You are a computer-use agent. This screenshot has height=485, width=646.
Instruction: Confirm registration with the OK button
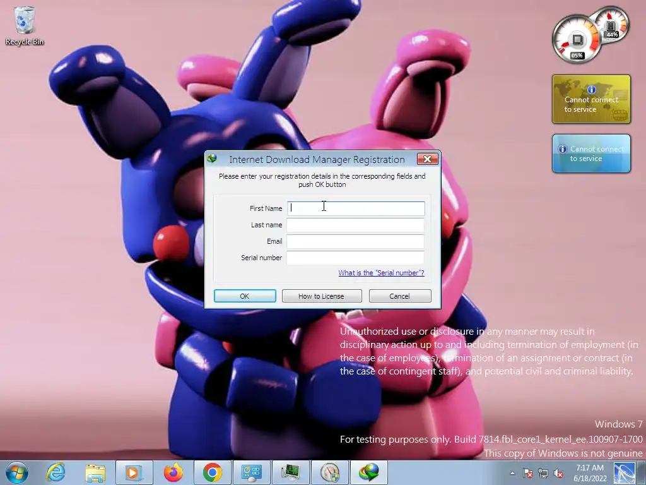point(245,296)
